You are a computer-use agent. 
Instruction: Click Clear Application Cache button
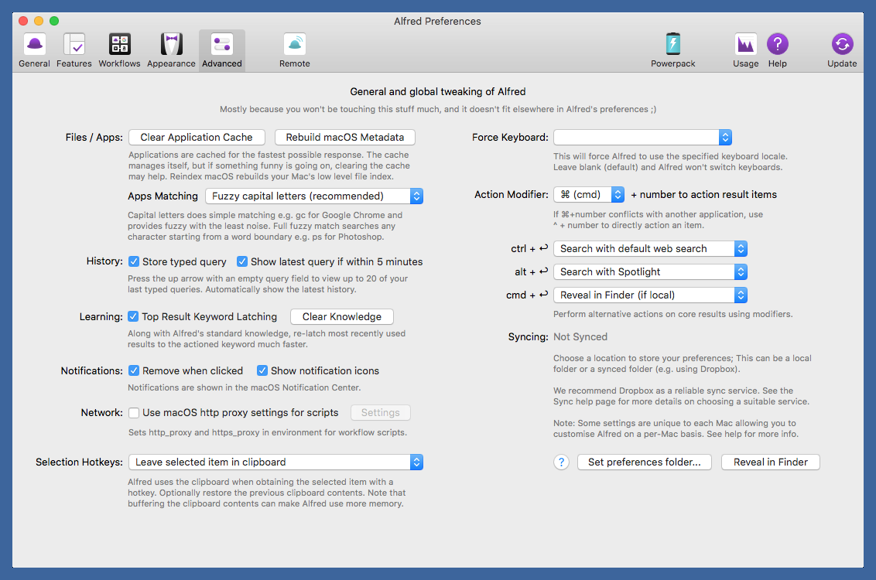pos(196,138)
